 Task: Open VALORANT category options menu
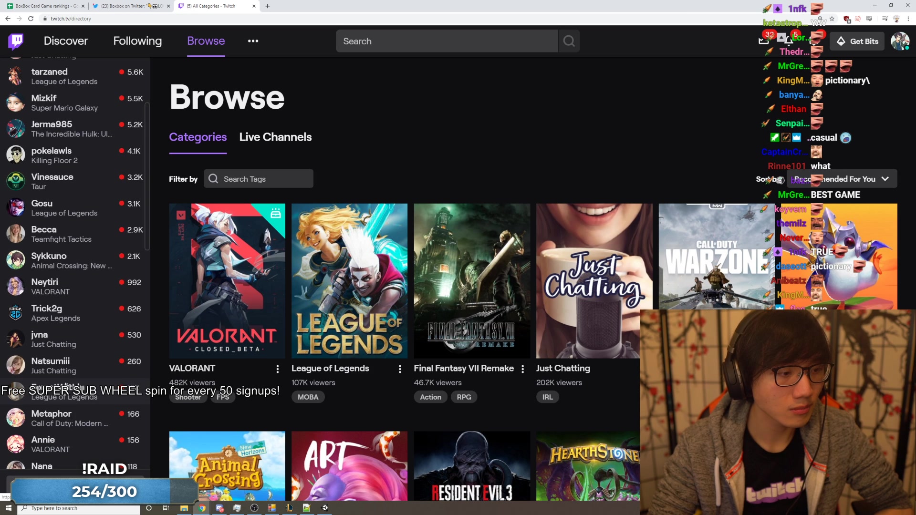pos(277,369)
